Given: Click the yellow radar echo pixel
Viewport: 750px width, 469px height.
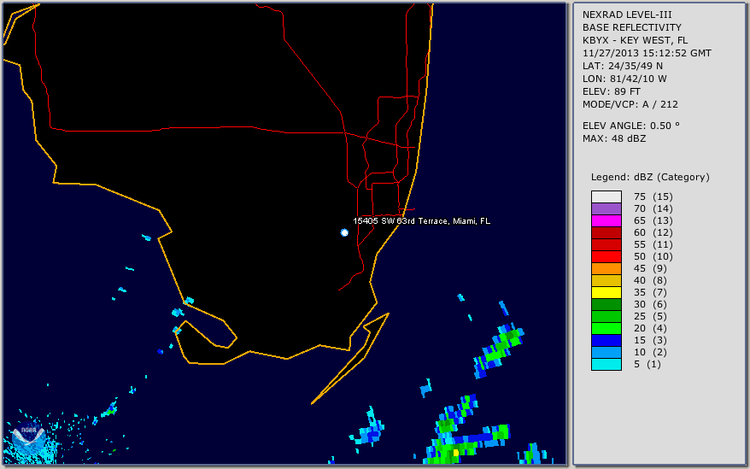Looking at the screenshot, I should click(456, 452).
